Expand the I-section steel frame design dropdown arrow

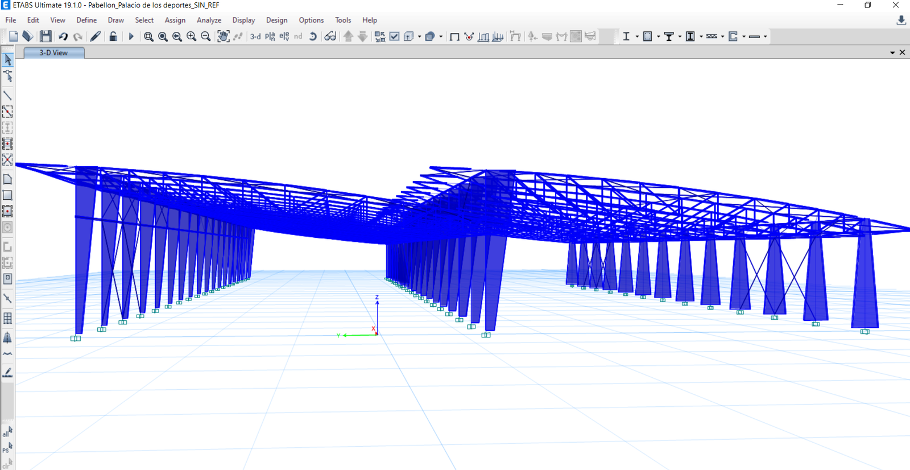[637, 36]
